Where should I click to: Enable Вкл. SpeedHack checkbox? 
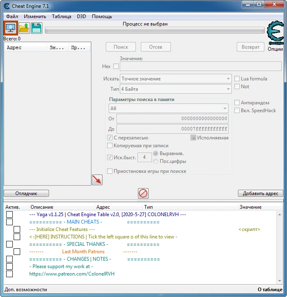tap(237, 111)
